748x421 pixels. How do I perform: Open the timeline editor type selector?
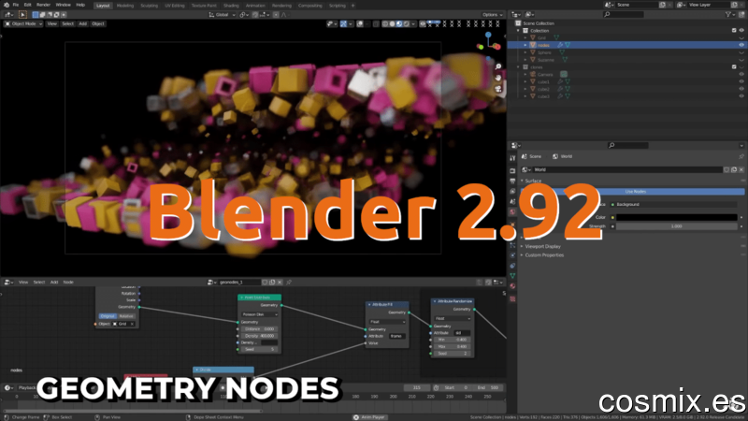click(x=8, y=387)
